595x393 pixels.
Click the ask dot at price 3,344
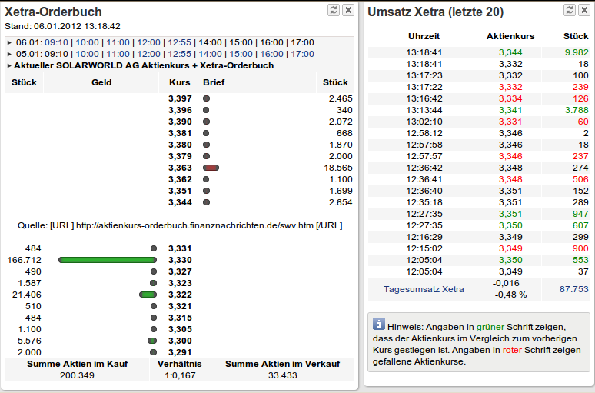[206, 202]
